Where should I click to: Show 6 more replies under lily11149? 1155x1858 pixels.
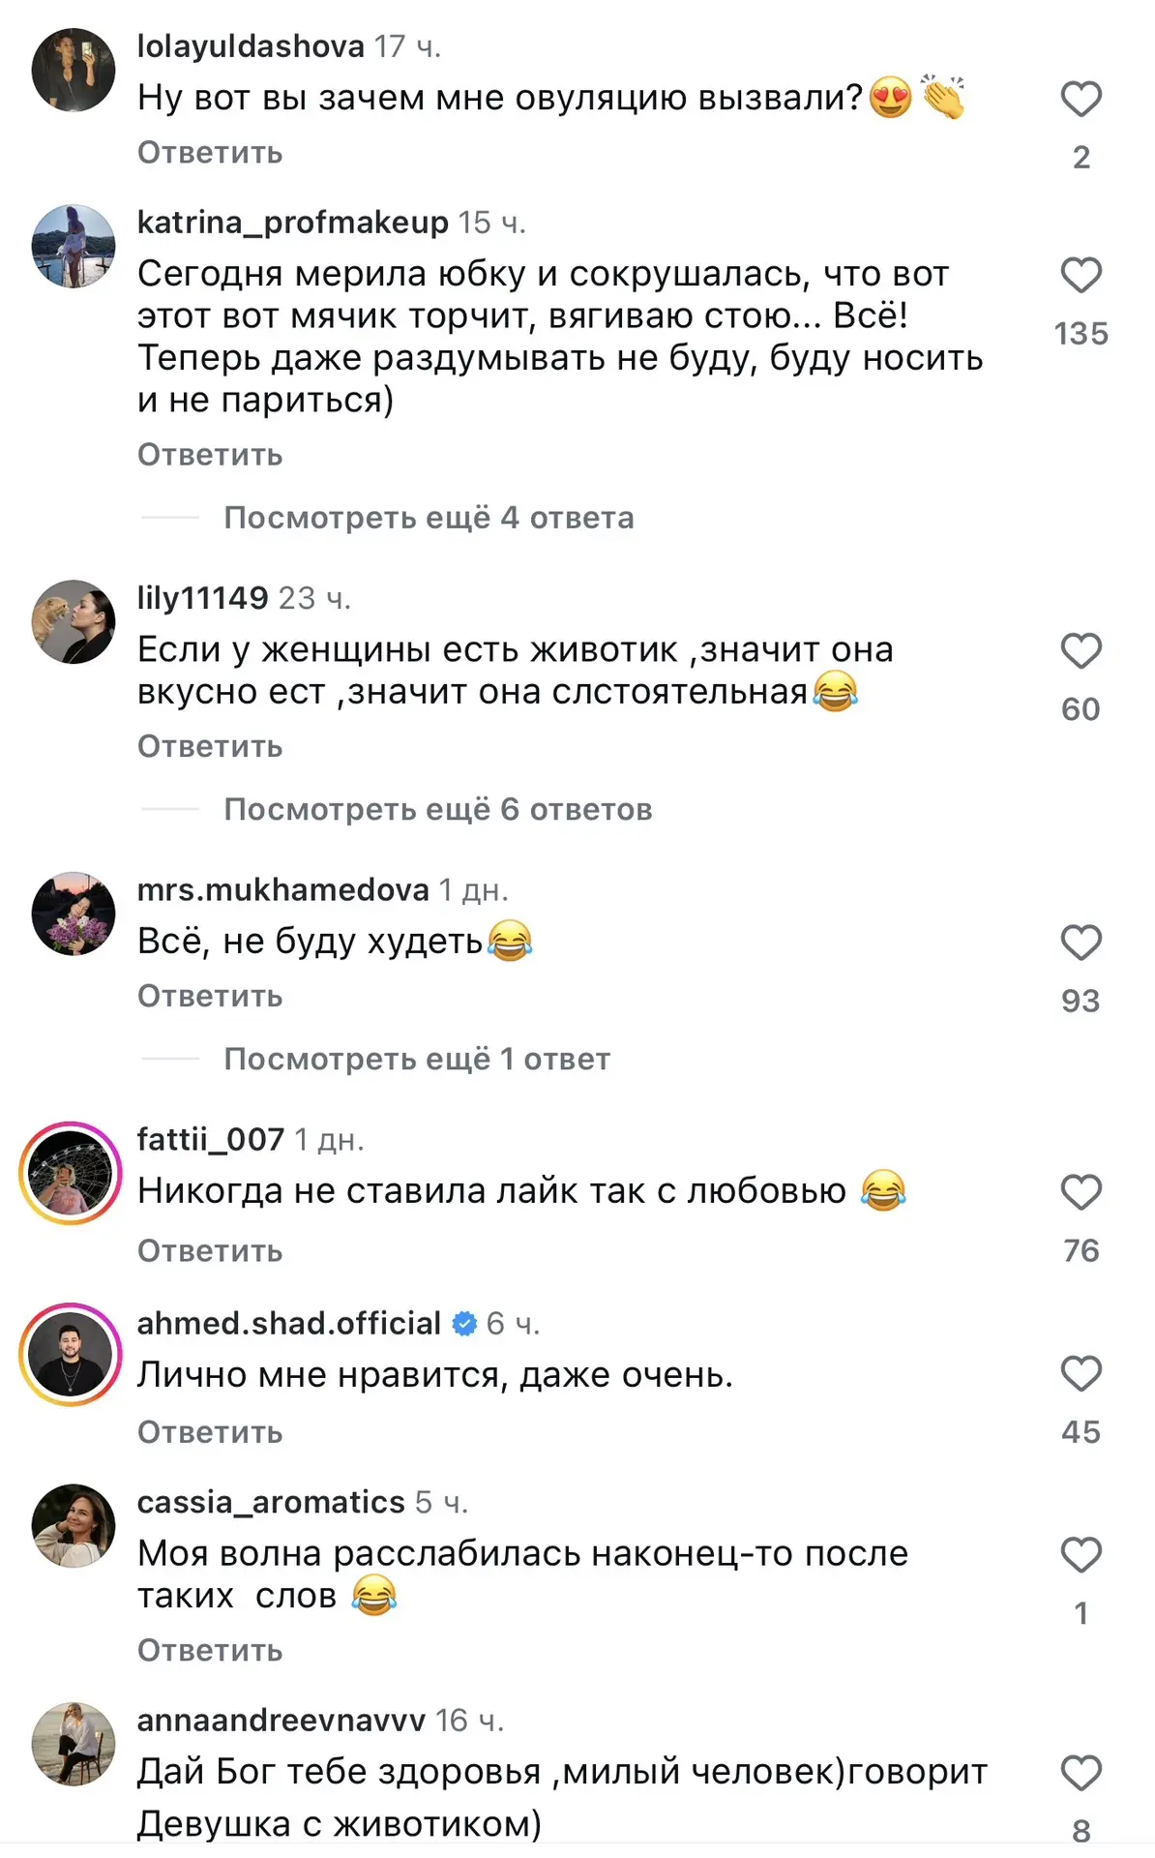tap(438, 809)
